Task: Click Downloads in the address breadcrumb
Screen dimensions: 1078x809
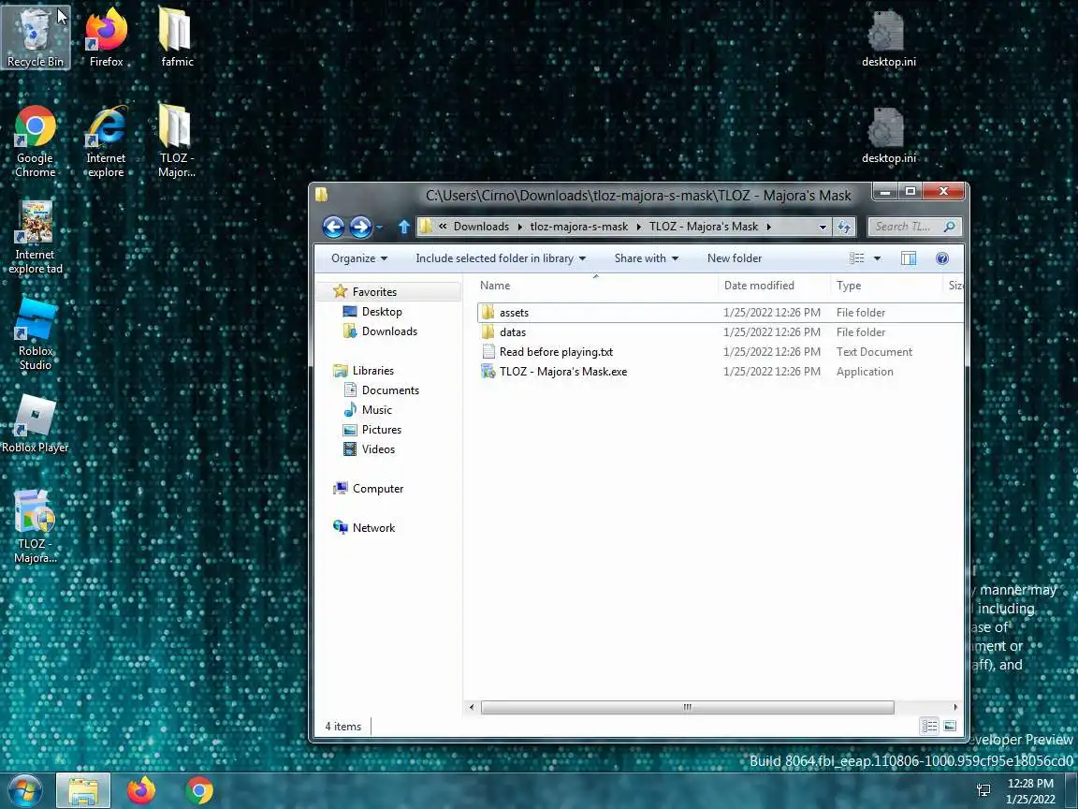Action: click(x=481, y=227)
